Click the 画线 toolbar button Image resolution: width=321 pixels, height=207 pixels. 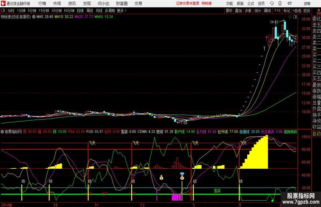pos(267,11)
